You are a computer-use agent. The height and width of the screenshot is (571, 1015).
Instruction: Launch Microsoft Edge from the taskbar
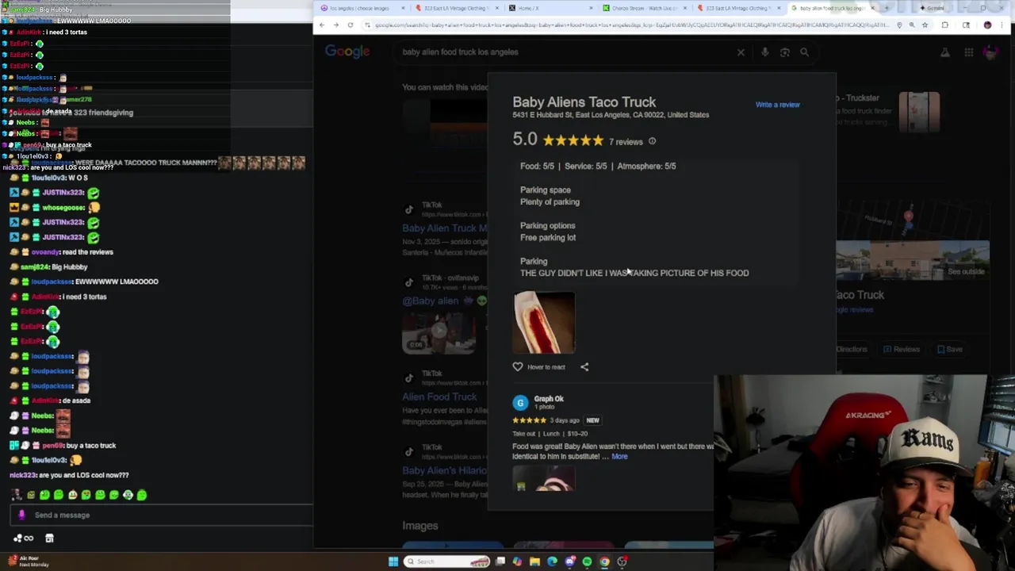tap(552, 561)
